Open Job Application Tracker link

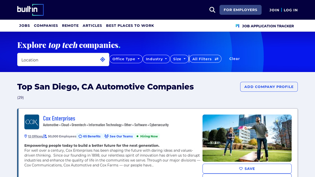tap(265, 26)
